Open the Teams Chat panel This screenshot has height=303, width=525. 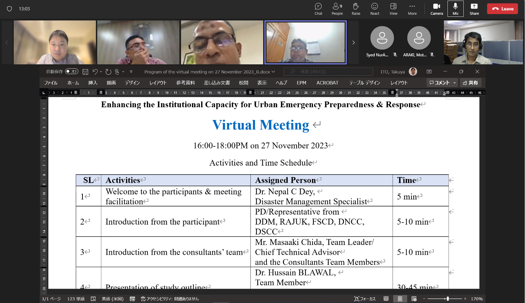(318, 9)
